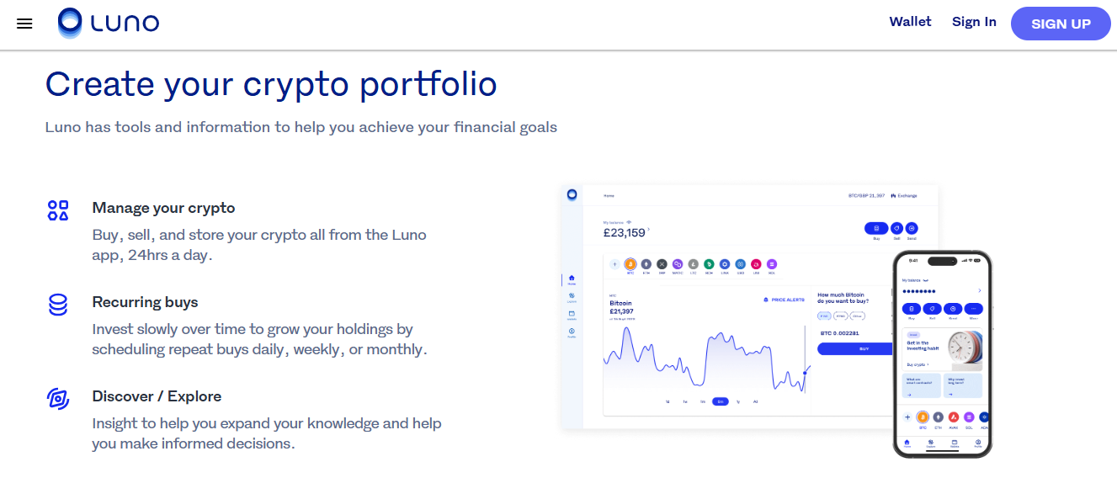
Task: Toggle balance eye icon in dashboard mockup
Action: [x=629, y=222]
